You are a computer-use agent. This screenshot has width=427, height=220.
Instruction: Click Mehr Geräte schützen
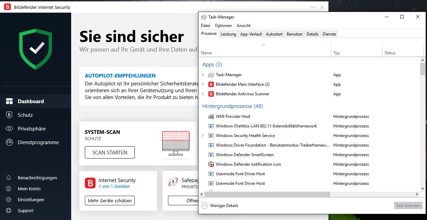click(x=109, y=201)
